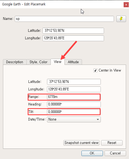Click the top Latitude input field

point(73,31)
